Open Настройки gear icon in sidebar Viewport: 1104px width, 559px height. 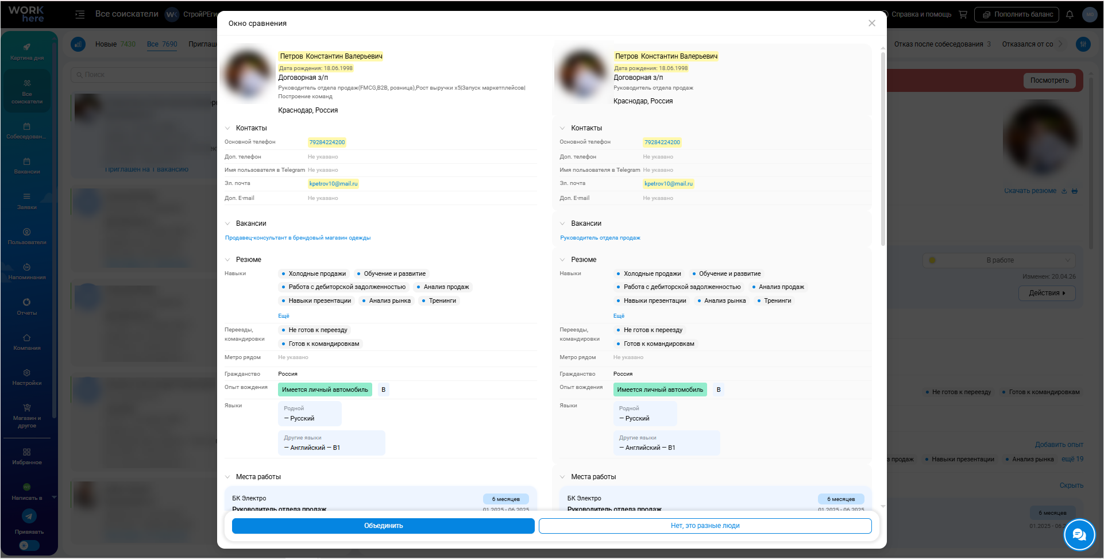pos(27,373)
